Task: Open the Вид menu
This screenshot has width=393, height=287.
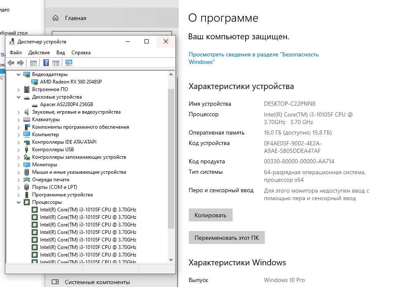Action: tap(61, 53)
